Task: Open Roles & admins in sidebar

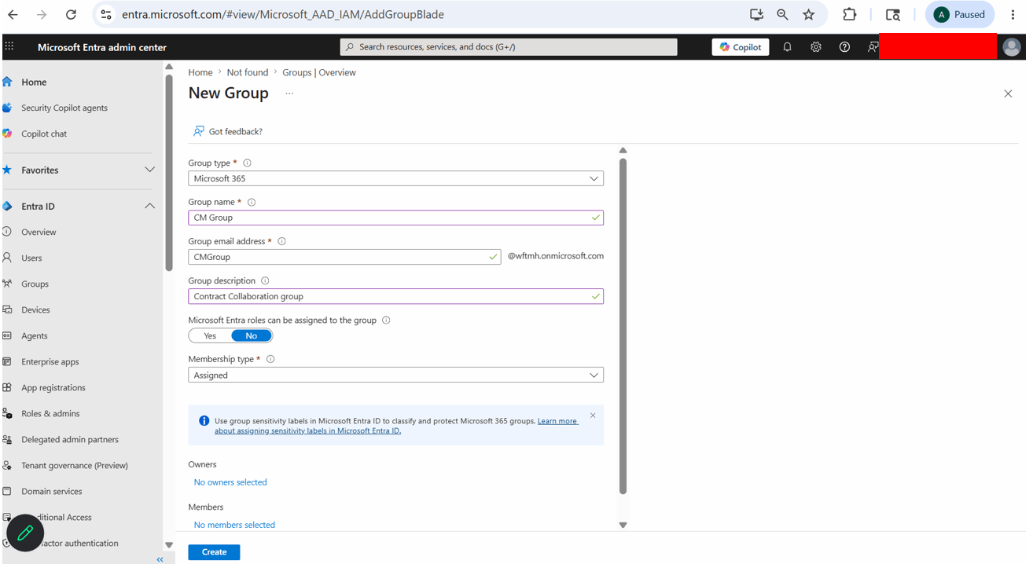Action: click(x=50, y=413)
